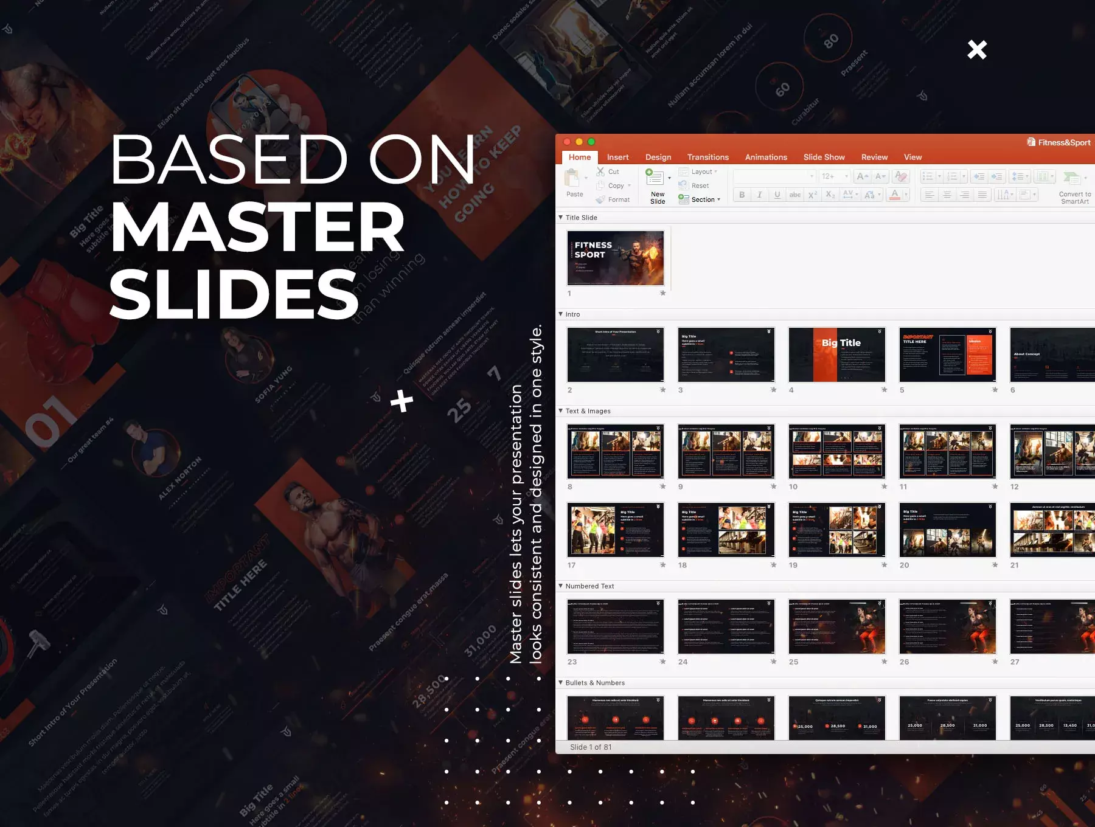The width and height of the screenshot is (1095, 827).
Task: Close overlay with white X
Action: tap(977, 49)
